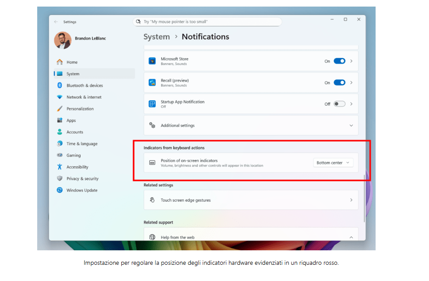Click the Microsoft Store app icon
The width and height of the screenshot is (429, 281).
tap(152, 61)
